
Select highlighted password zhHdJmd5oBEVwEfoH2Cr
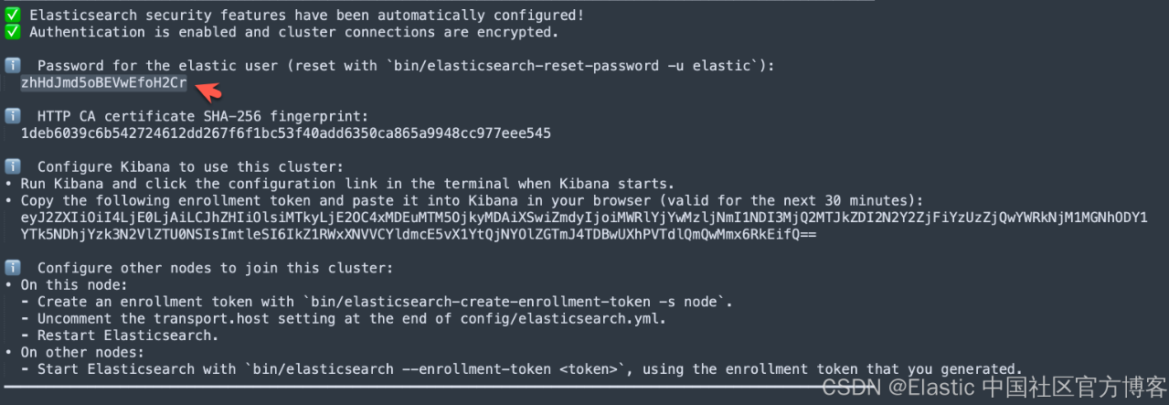click(x=103, y=82)
